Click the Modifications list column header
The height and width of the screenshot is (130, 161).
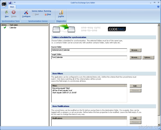pyautogui.click(x=88, y=118)
